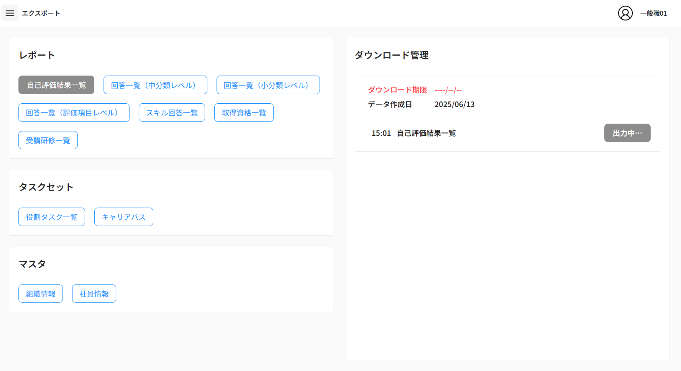Viewport: 681px width, 371px height.
Task: Export 回答一覧（小分類レベル） report
Action: [268, 85]
